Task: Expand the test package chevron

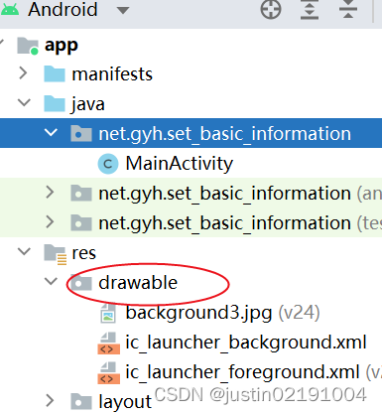Action: click(x=50, y=222)
